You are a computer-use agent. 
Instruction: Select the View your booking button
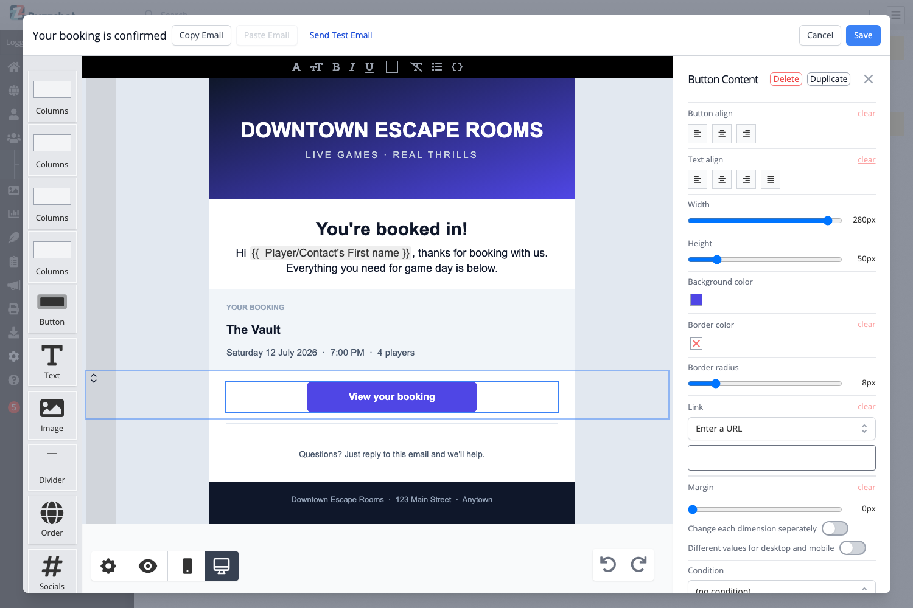click(x=392, y=397)
